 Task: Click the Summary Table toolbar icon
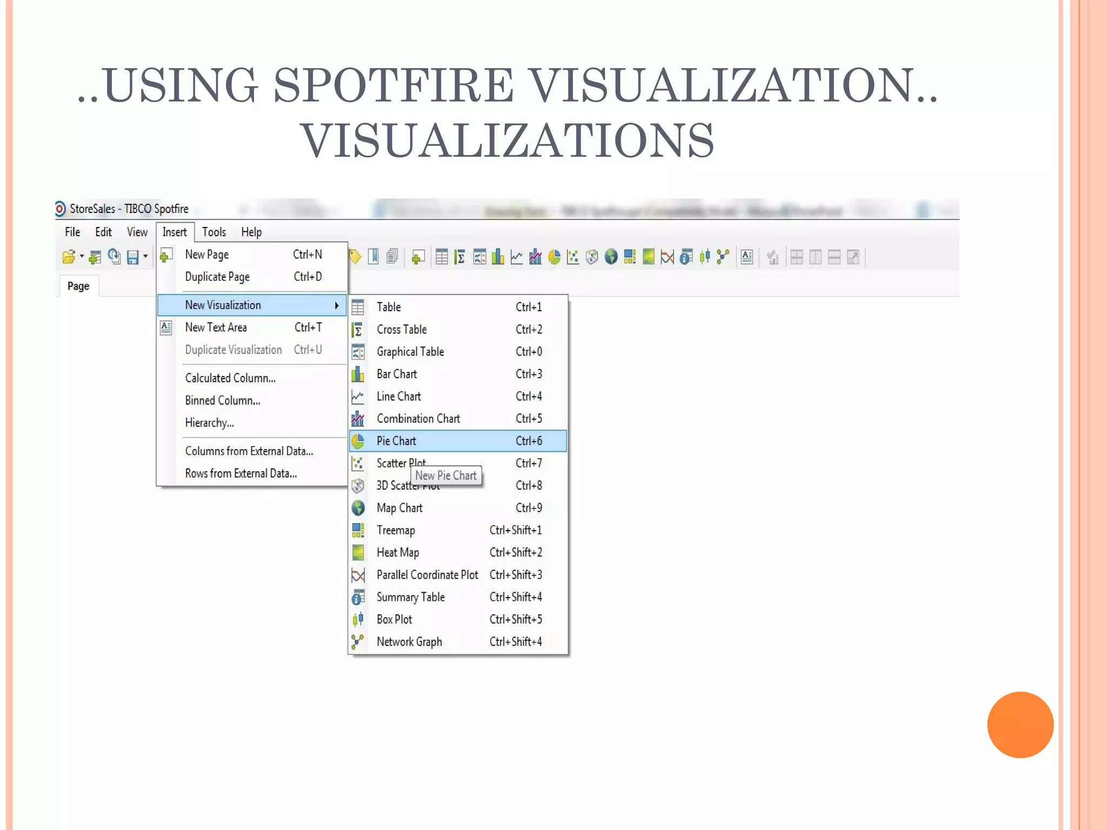click(x=686, y=257)
